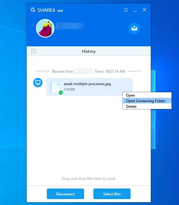Click the SHAREit logo icon
This screenshot has width=179, height=205.
click(33, 10)
